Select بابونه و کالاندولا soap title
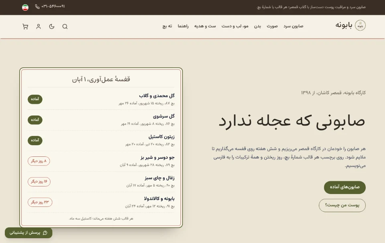 [159, 198]
